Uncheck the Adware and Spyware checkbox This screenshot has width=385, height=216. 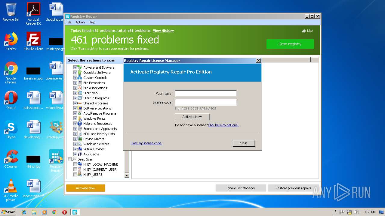coord(75,67)
